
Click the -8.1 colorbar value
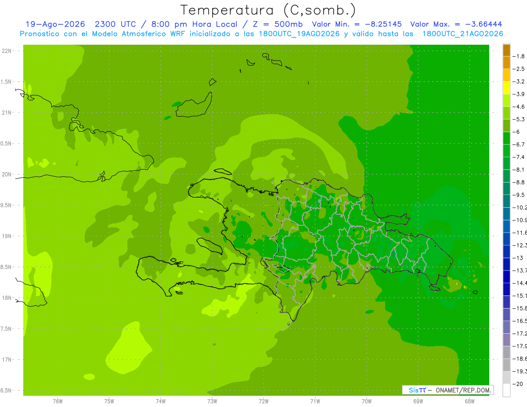click(x=519, y=170)
